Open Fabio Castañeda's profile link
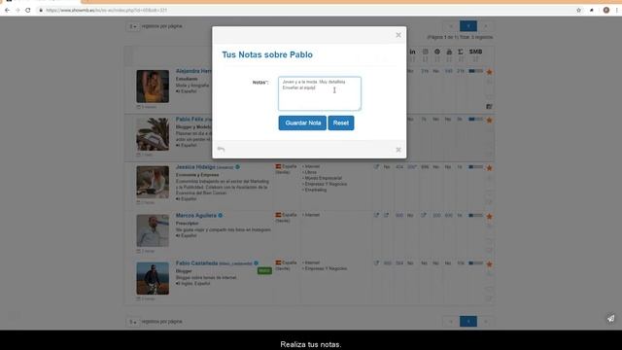Screen dimensions: 622x350 pyautogui.click(x=196, y=263)
